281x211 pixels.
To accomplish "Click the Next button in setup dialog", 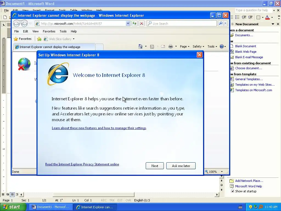I will coord(155,166).
